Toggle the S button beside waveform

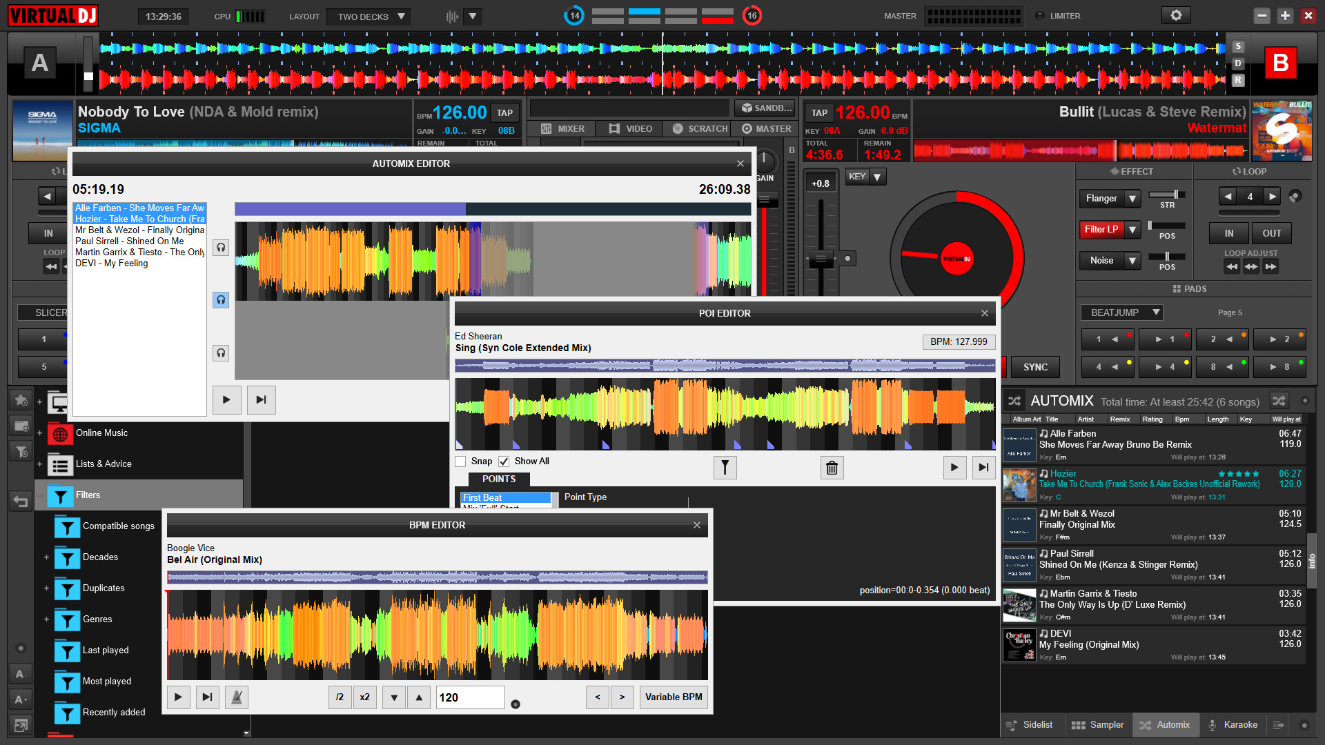[x=1238, y=46]
